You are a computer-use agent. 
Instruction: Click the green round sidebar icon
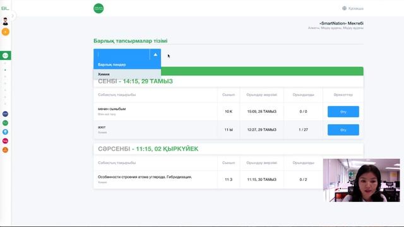[5, 123]
